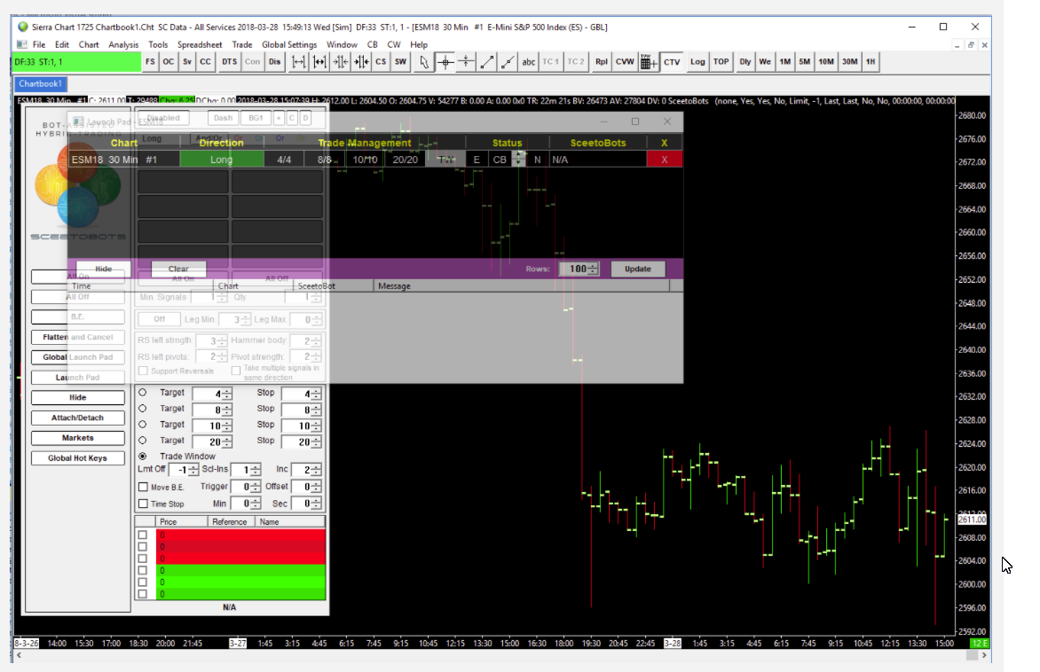Screen dimensions: 1040x672
Task: Click the Attach/Detach button
Action: pyautogui.click(x=77, y=418)
